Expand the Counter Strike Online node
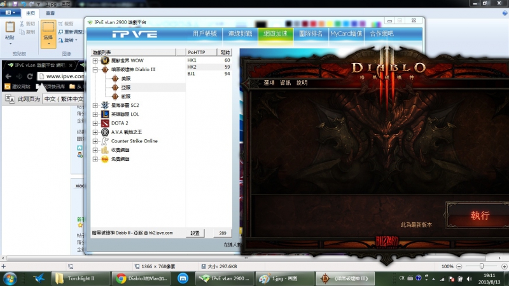Screen dimensions: 509x286 pos(95,141)
